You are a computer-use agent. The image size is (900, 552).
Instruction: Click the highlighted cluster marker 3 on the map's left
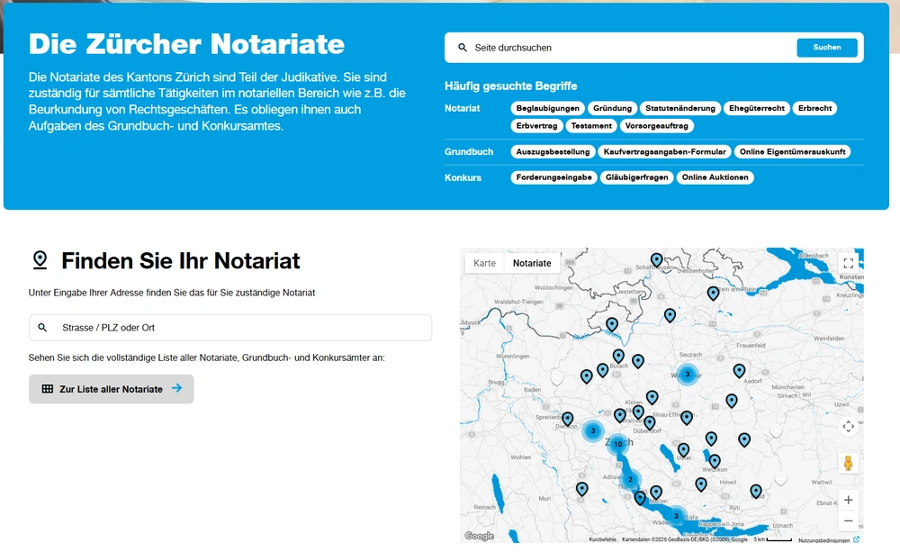(592, 431)
